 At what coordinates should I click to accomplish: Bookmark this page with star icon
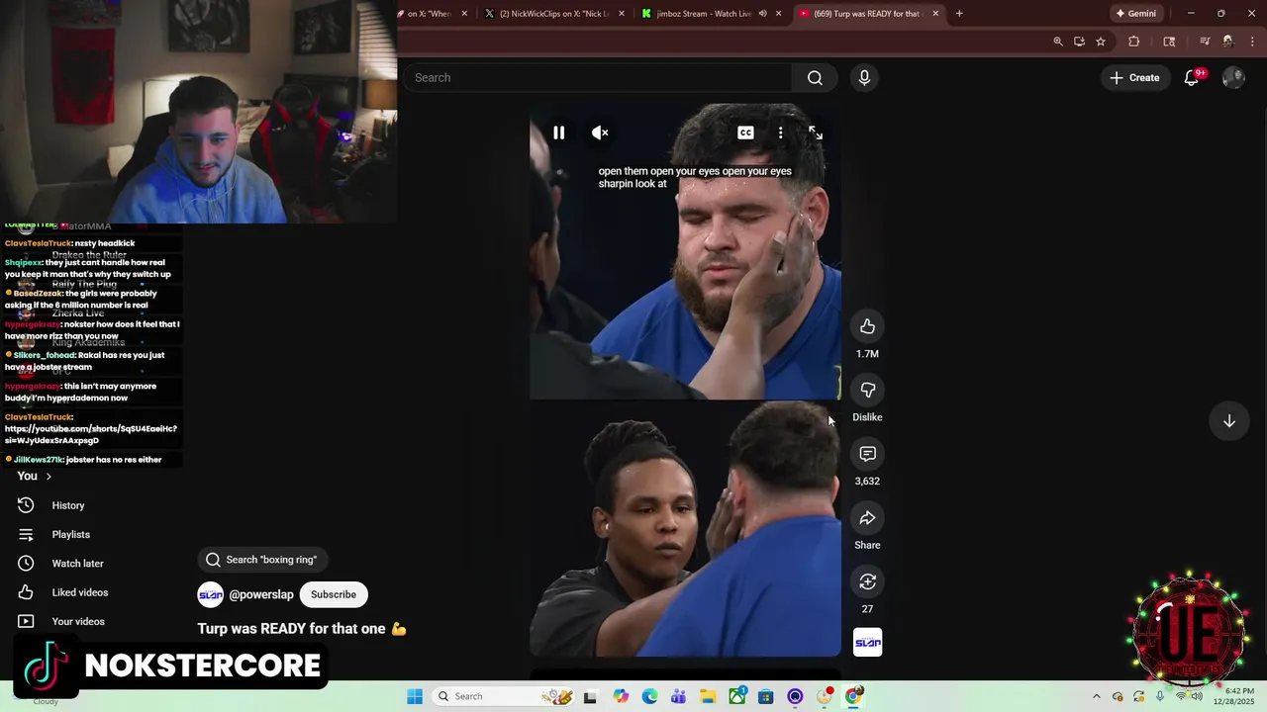click(x=1101, y=42)
